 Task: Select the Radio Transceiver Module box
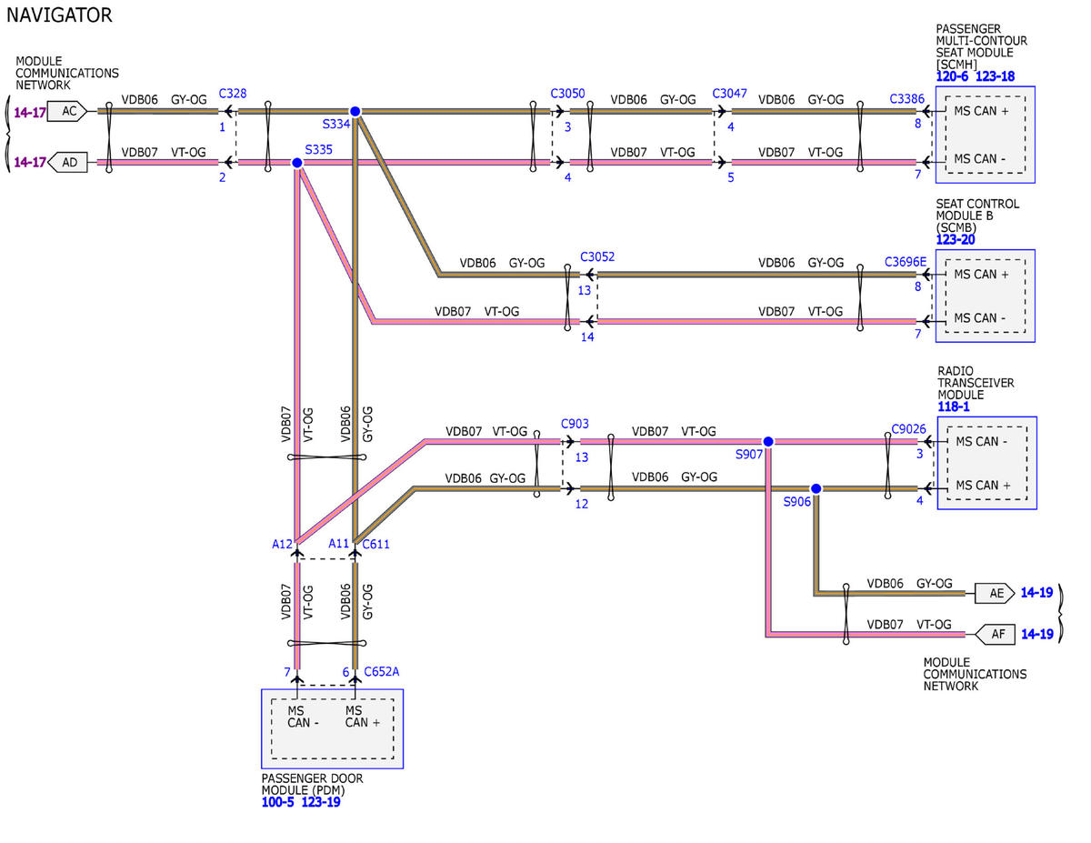click(986, 463)
